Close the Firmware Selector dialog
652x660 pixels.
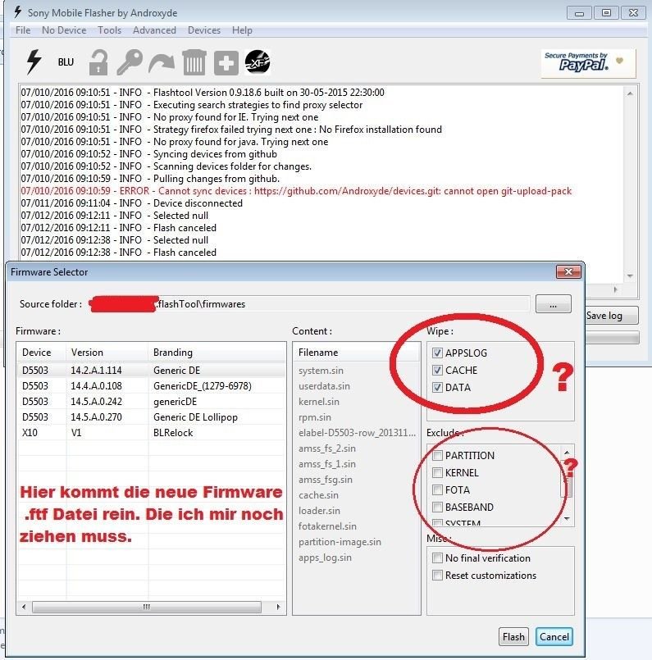click(x=568, y=272)
